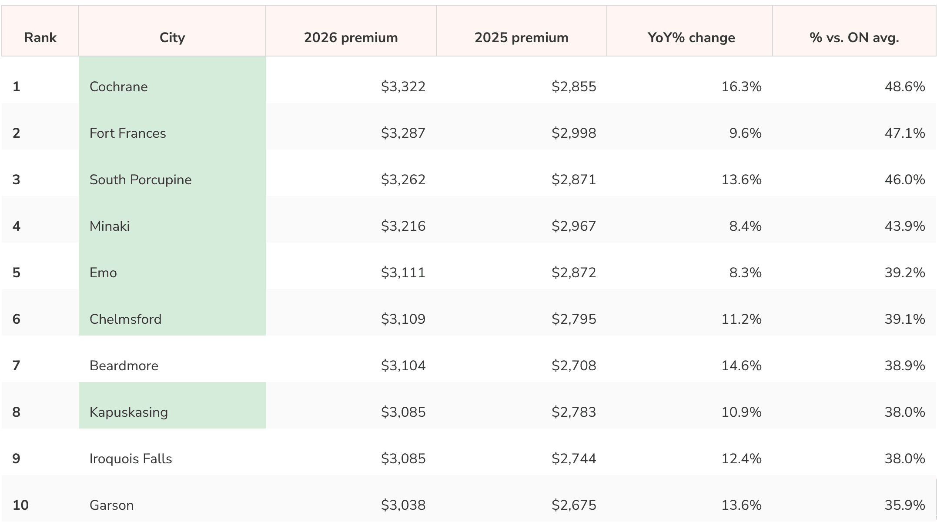Click the Kapuskasing city cell
Screen dimensions: 937x525
(172, 405)
